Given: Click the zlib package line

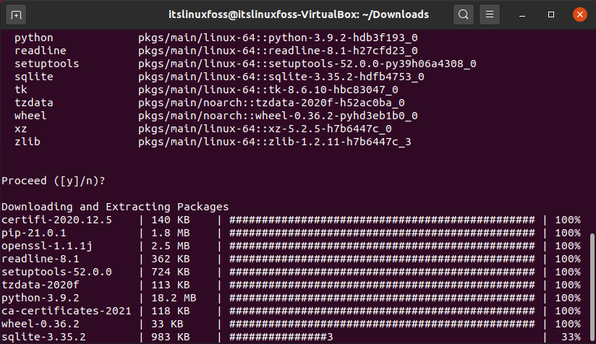Looking at the screenshot, I should [x=213, y=142].
